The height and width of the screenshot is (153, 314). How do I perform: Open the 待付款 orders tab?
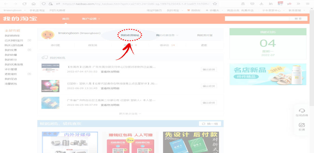click(x=55, y=45)
